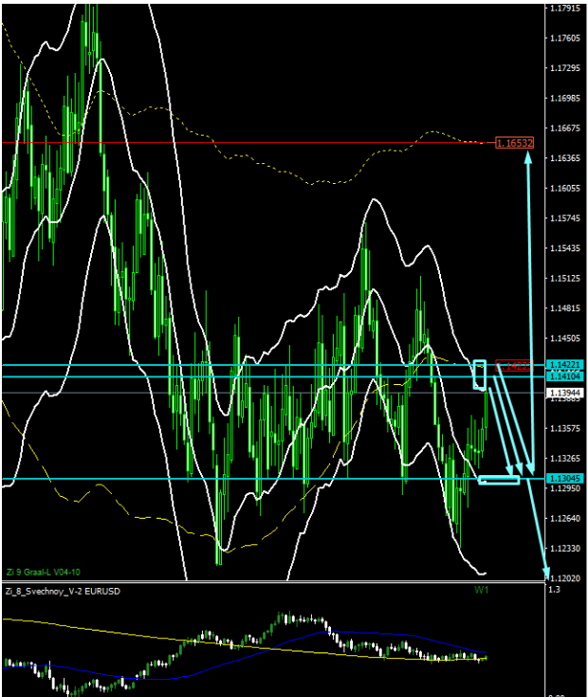
Task: Click the 1.17295 value on price scale
Action: click(565, 68)
